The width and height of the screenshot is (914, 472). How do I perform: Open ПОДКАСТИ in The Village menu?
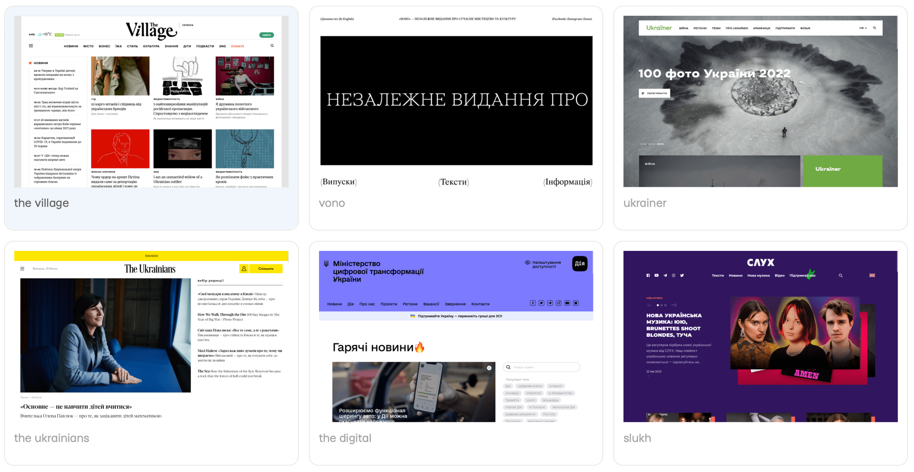tap(205, 46)
